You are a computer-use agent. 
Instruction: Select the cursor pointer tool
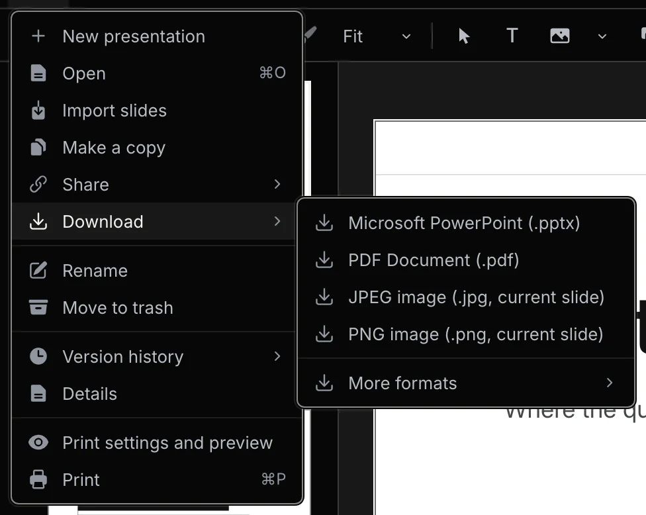click(x=464, y=36)
